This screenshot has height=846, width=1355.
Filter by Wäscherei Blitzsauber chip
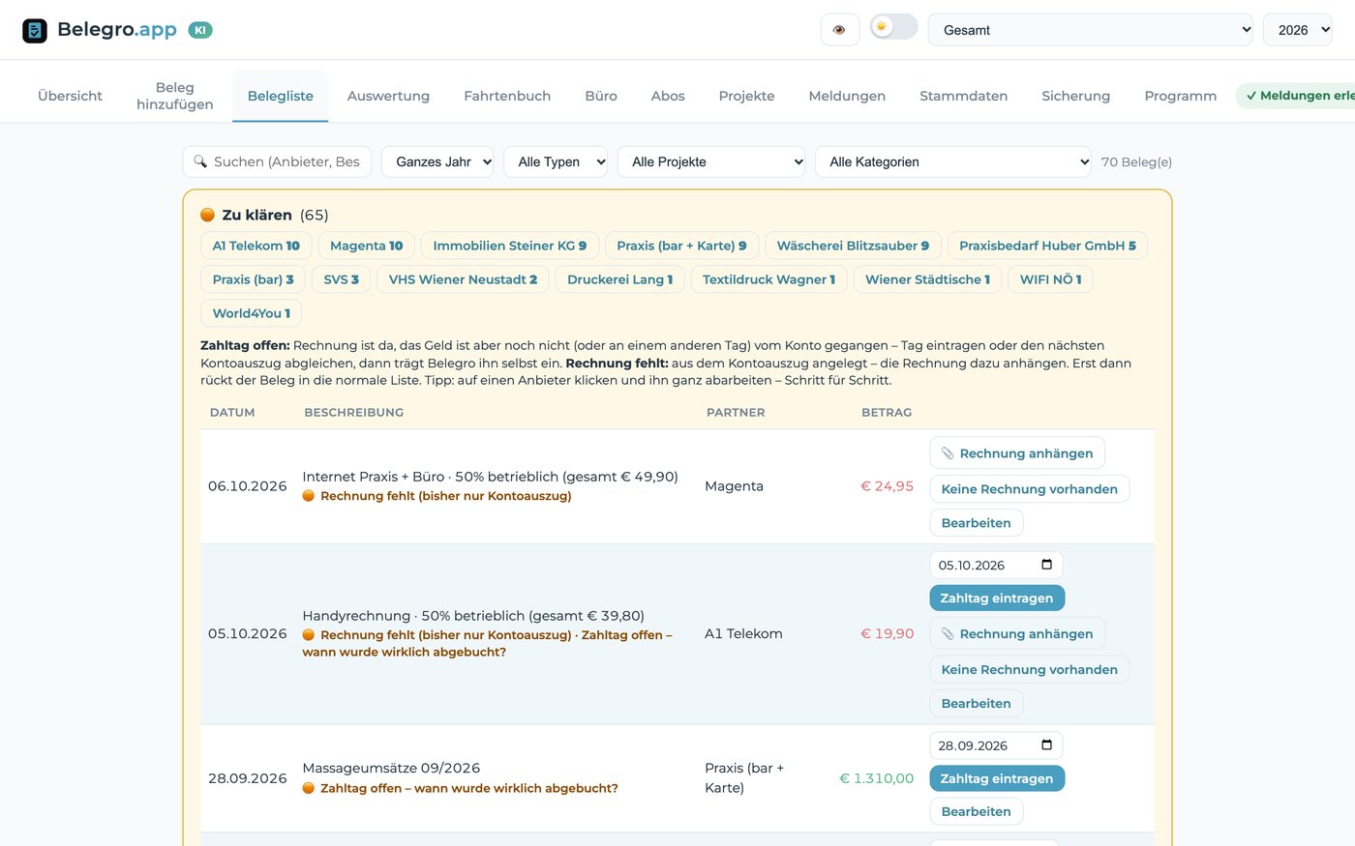click(x=853, y=246)
